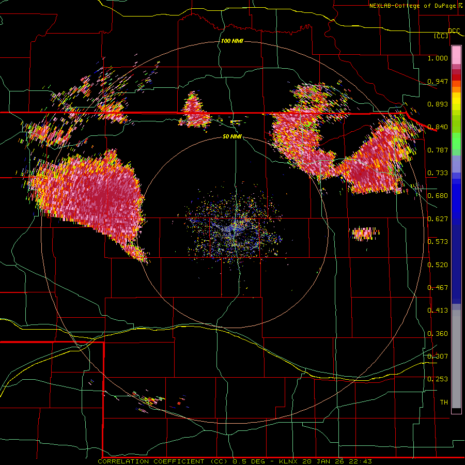Image resolution: width=465 pixels, height=465 pixels.
Task: Click the small isolated echo east of center
Action: coord(365,234)
